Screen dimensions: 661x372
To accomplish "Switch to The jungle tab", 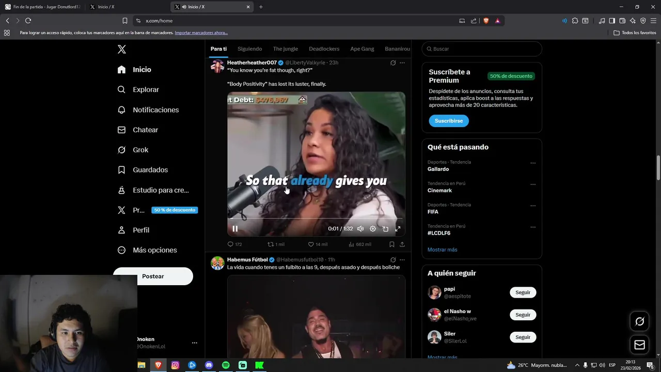I will click(286, 49).
